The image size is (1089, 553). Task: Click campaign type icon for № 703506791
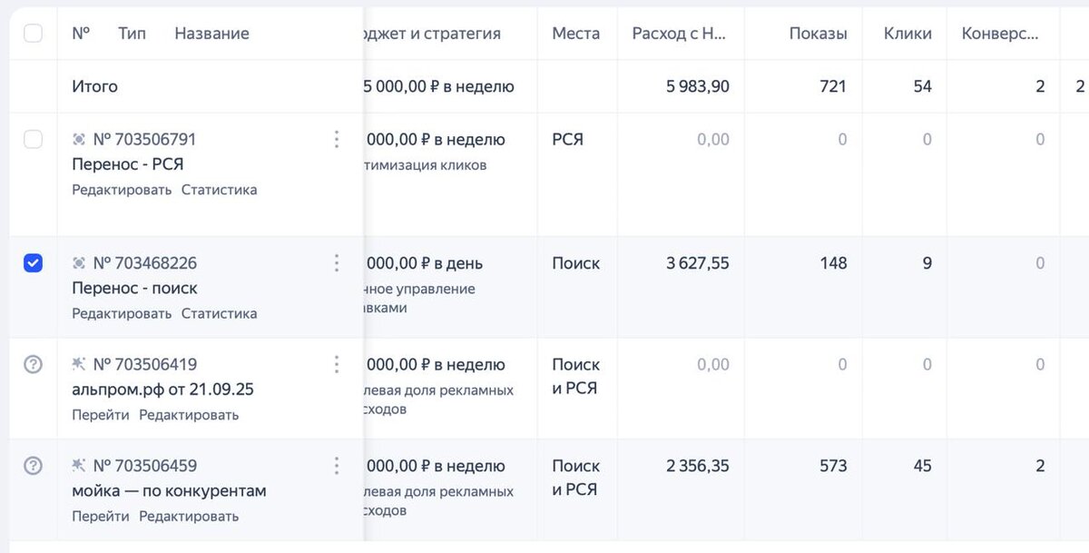79,139
